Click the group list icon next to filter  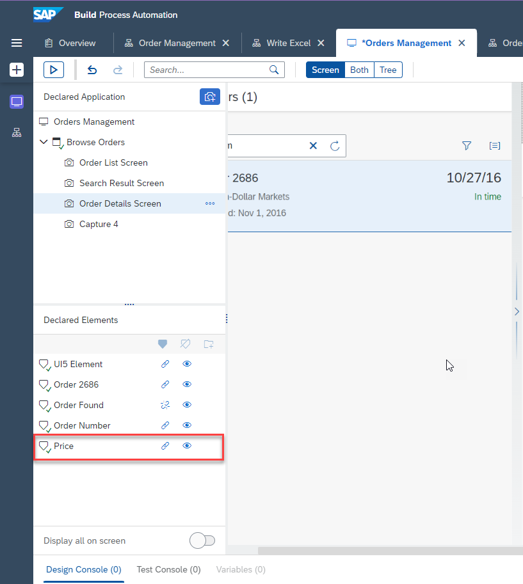(x=495, y=146)
